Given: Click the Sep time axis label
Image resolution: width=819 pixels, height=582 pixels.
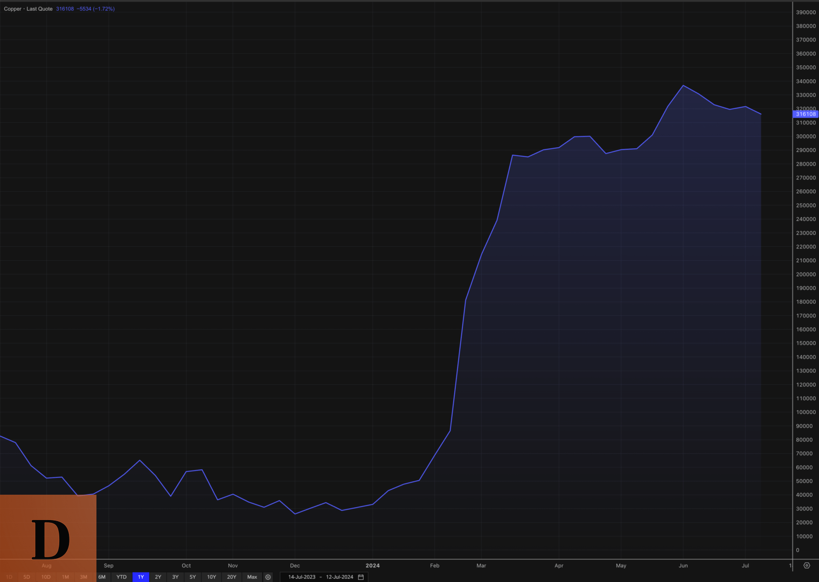Looking at the screenshot, I should [x=108, y=566].
